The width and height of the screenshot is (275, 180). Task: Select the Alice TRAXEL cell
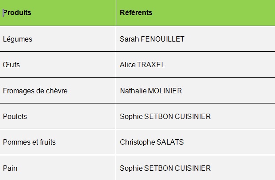click(195, 65)
